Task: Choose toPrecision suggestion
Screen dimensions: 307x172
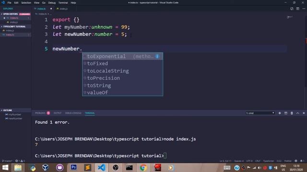Action: (122, 78)
